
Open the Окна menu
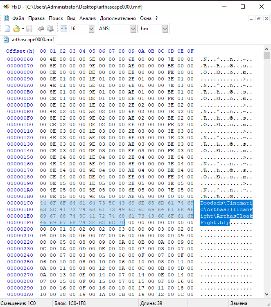click(146, 18)
